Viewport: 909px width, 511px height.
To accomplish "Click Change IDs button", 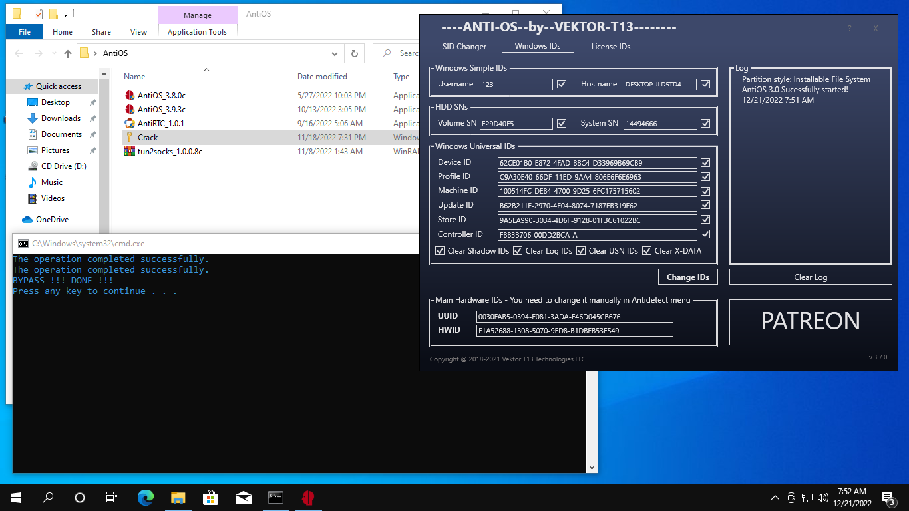I will point(688,277).
